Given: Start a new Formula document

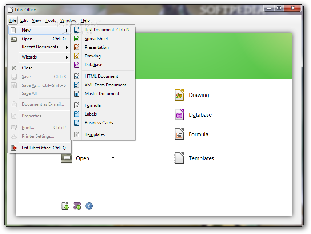Looking at the screenshot, I should tap(93, 105).
